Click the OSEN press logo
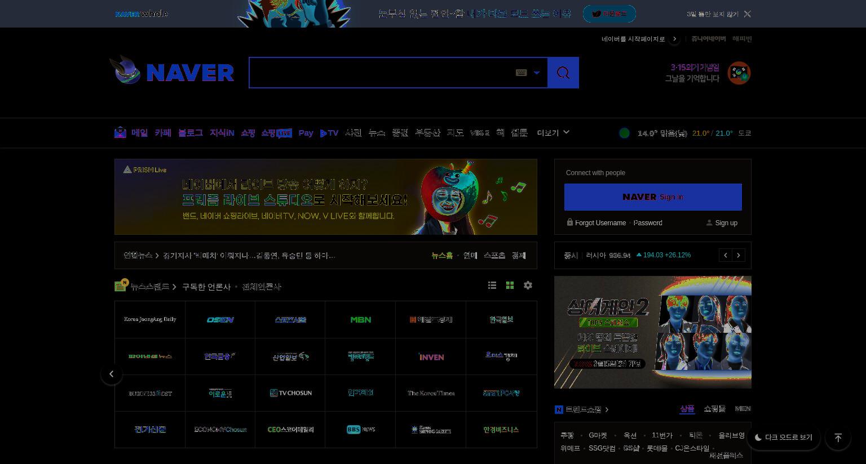The height and width of the screenshot is (464, 866). pyautogui.click(x=220, y=319)
